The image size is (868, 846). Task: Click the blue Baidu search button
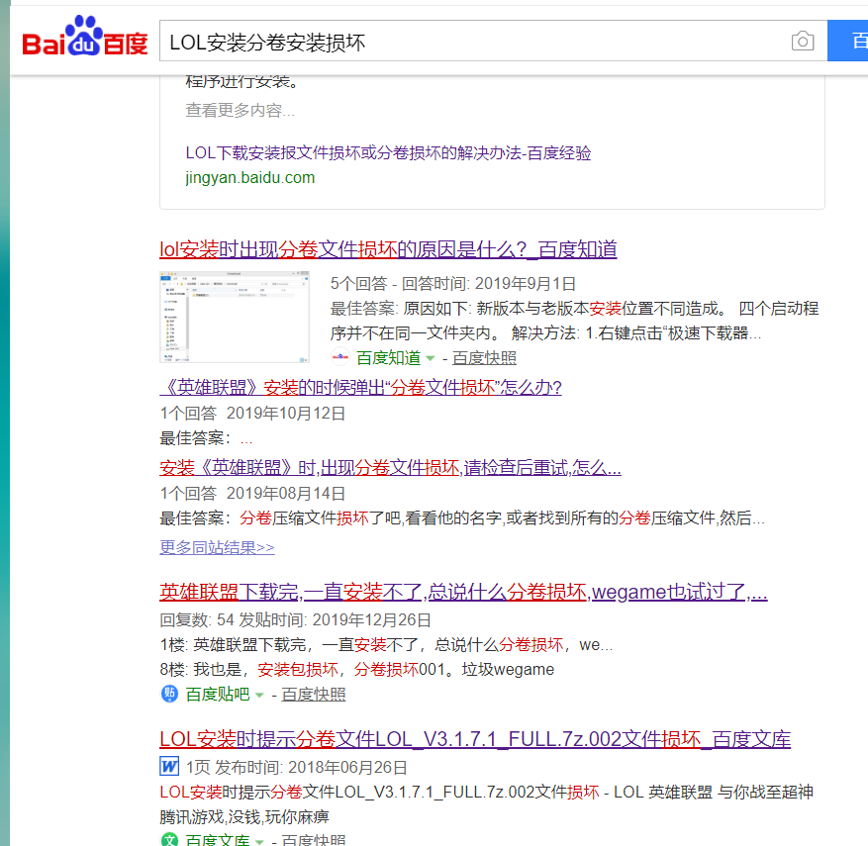(847, 41)
